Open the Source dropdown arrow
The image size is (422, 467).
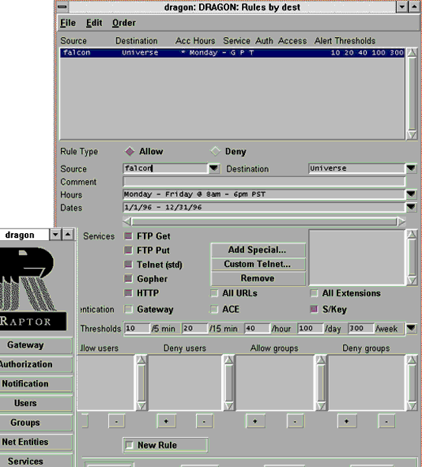[214, 168]
